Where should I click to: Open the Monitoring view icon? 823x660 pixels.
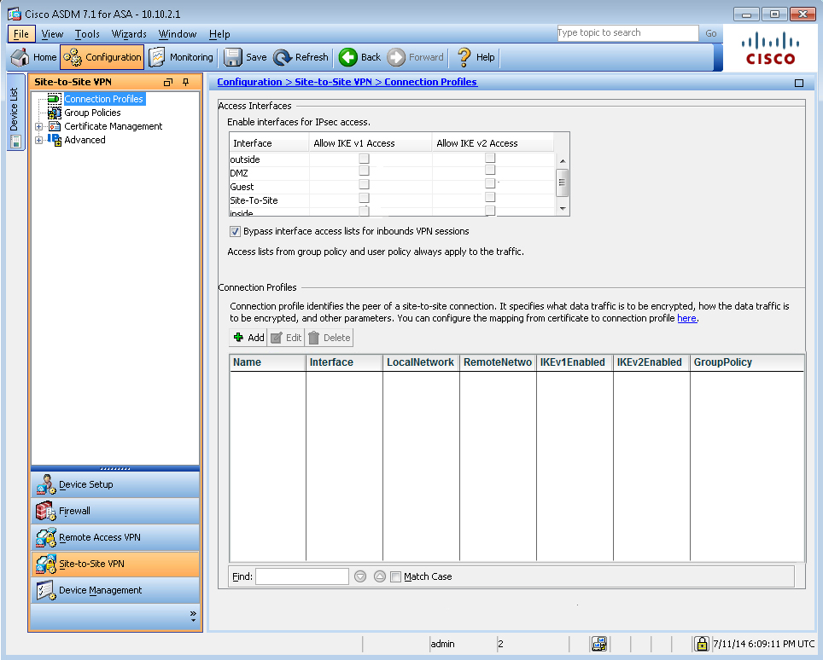click(157, 57)
